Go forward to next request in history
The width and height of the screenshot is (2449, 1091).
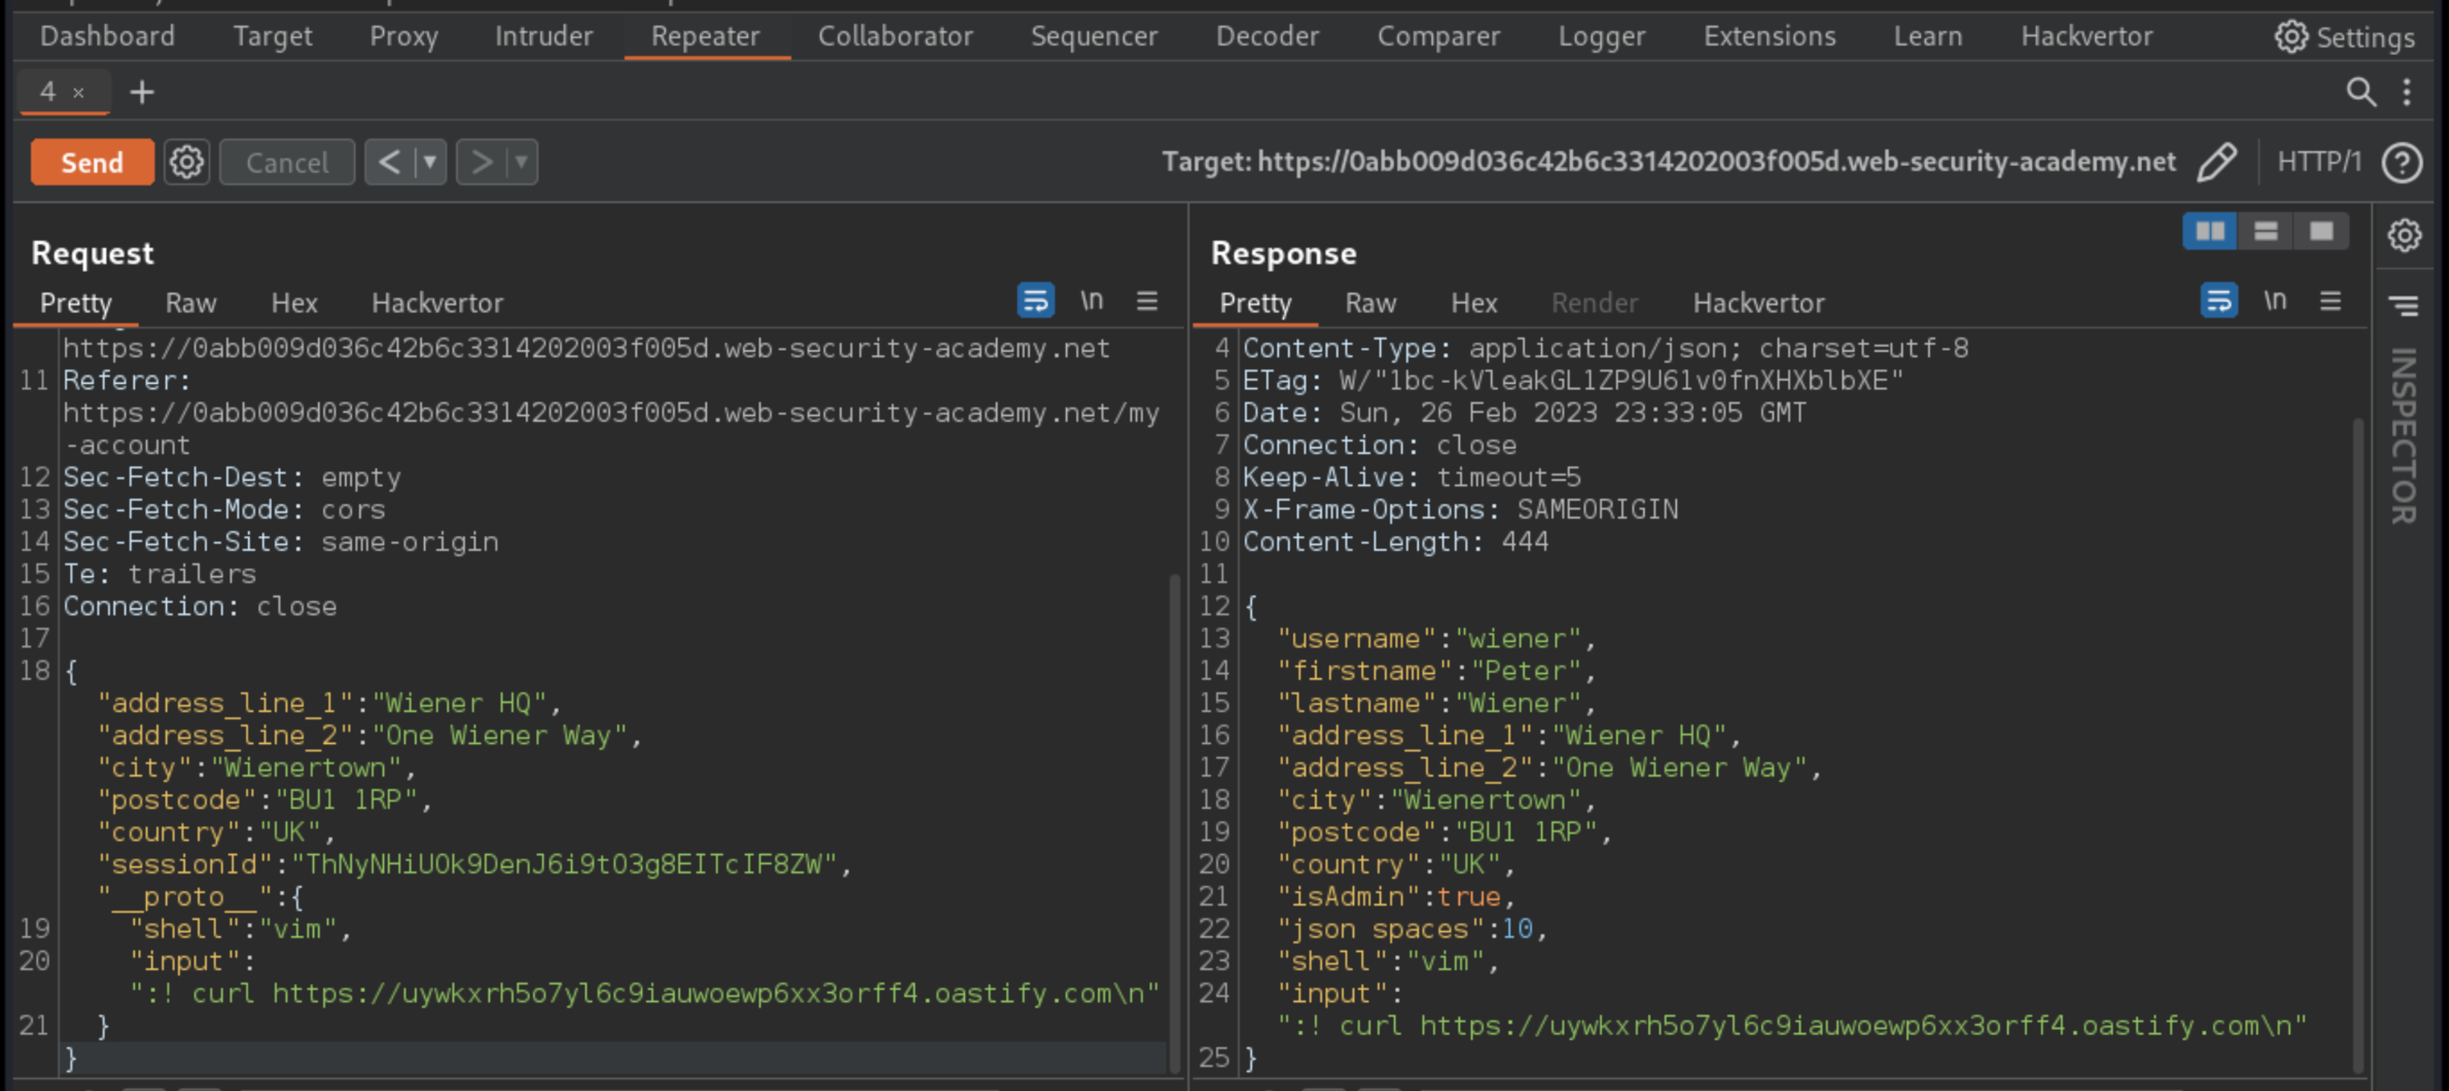481,163
